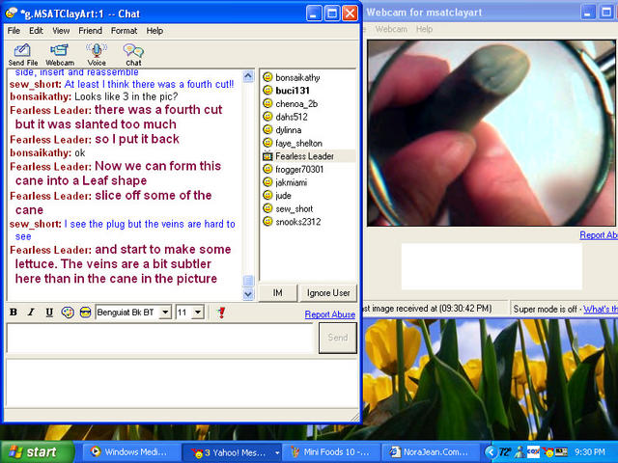Toggle underline text formatting

tap(49, 313)
